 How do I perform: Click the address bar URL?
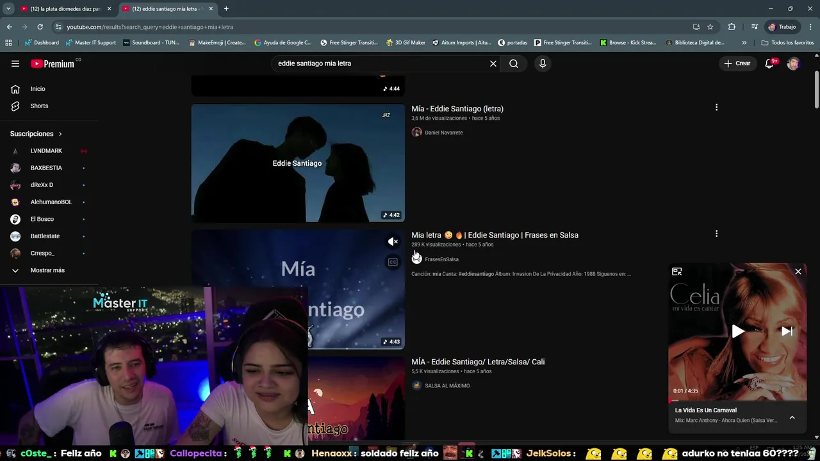(x=150, y=27)
